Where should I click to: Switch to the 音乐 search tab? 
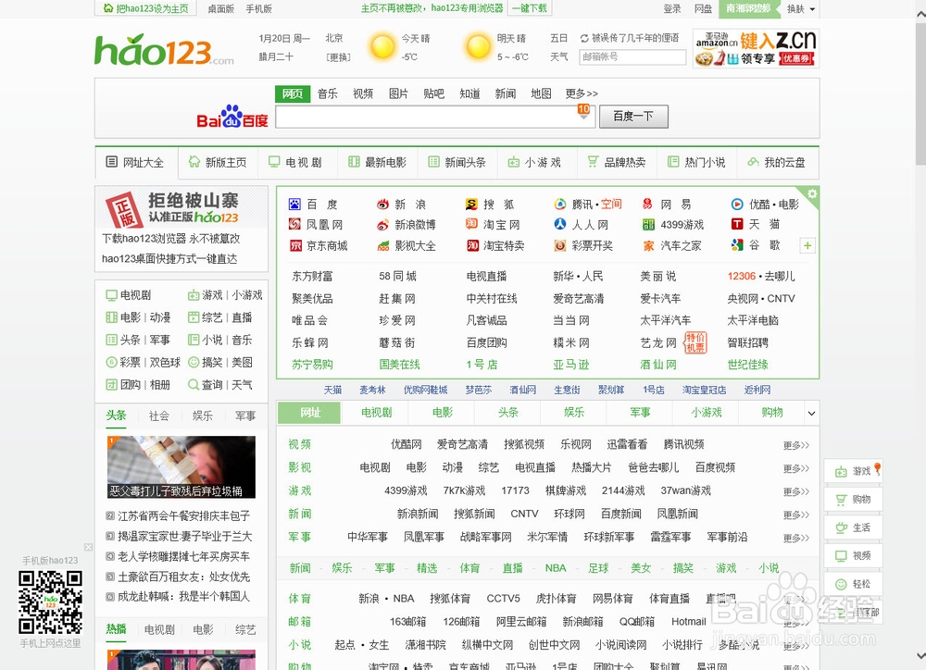click(x=327, y=93)
